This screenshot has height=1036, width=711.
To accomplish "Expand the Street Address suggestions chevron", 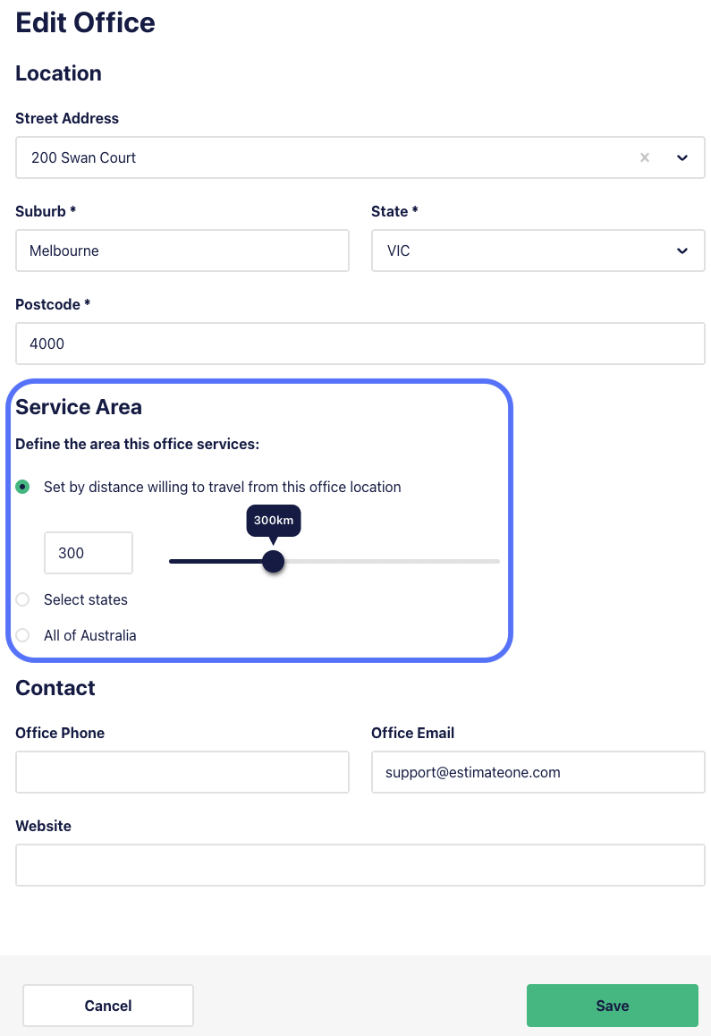I will (x=681, y=157).
